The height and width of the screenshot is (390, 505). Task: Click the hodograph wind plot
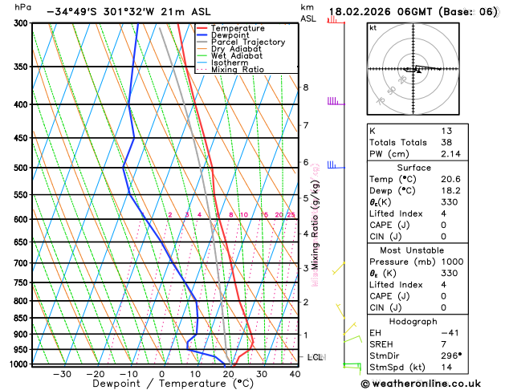tap(413, 69)
